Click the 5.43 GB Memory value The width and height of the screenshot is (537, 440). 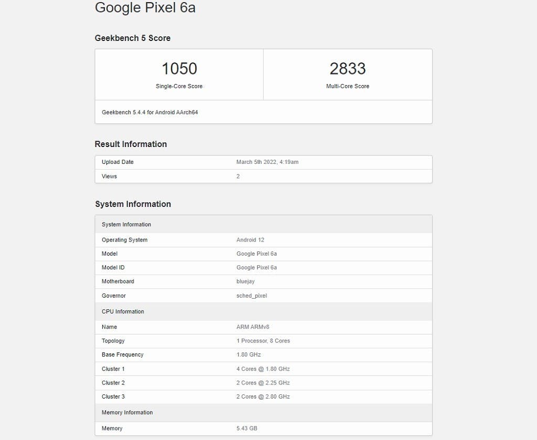point(246,428)
